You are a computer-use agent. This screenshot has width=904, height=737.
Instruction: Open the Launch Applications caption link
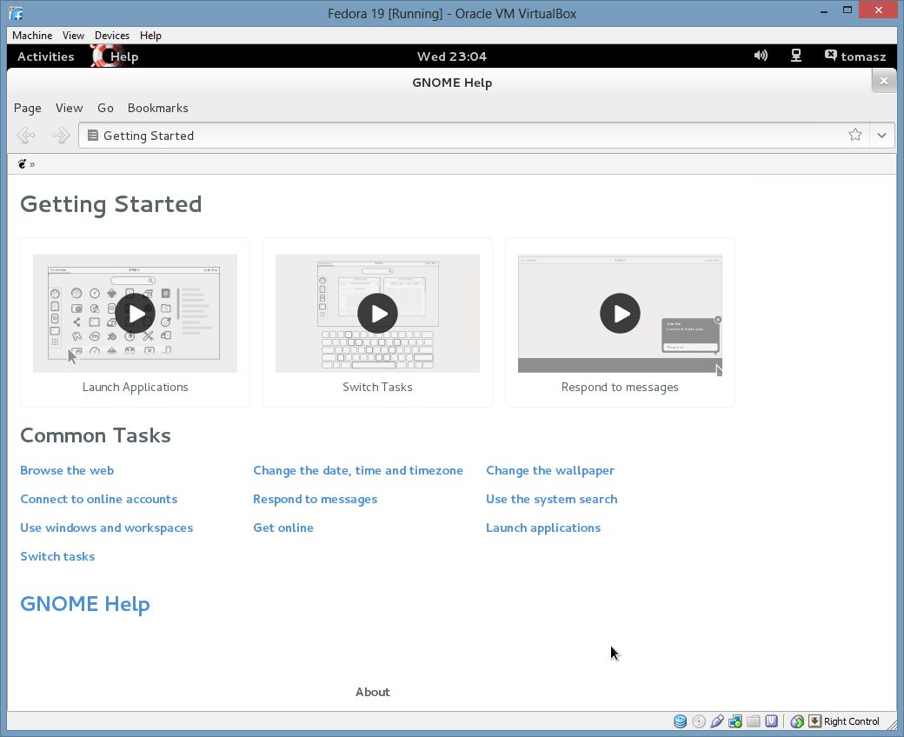[x=135, y=388]
